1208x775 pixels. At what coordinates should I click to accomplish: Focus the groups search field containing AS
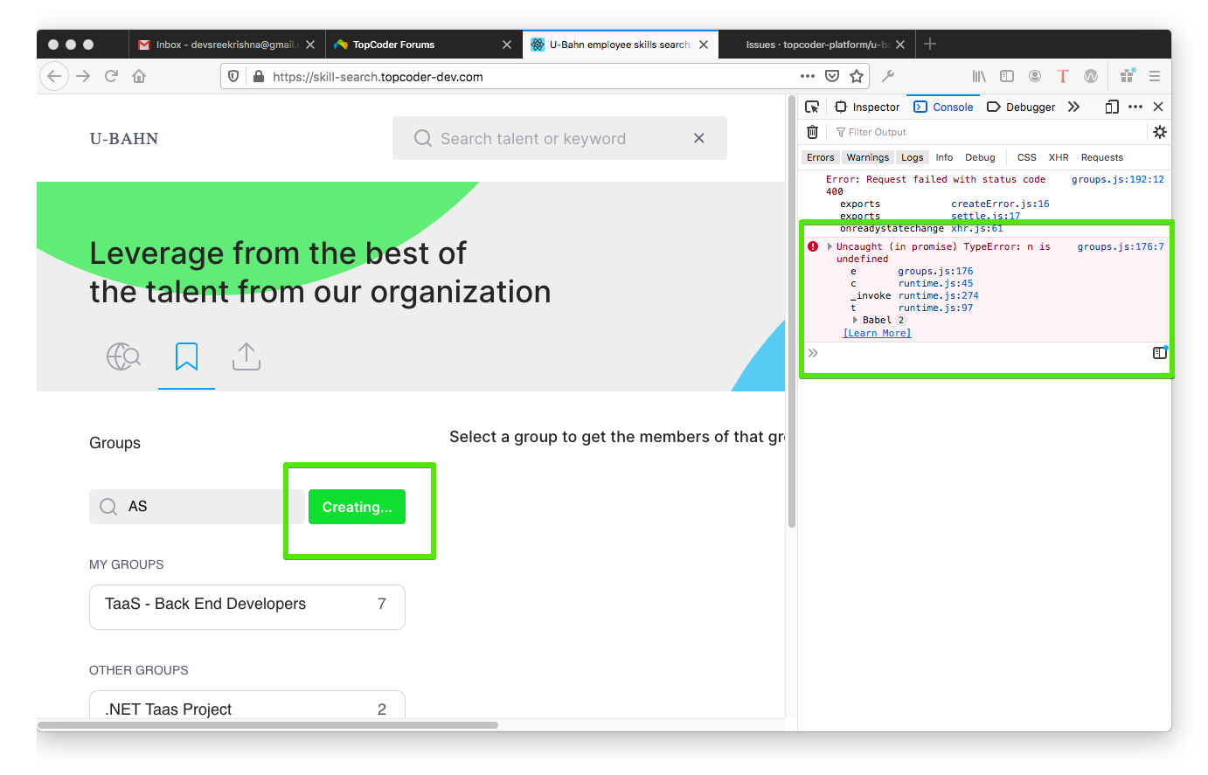[197, 507]
